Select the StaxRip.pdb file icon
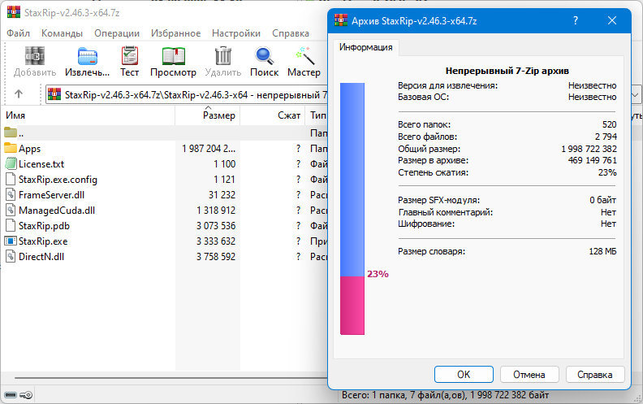The height and width of the screenshot is (404, 643). tap(11, 225)
